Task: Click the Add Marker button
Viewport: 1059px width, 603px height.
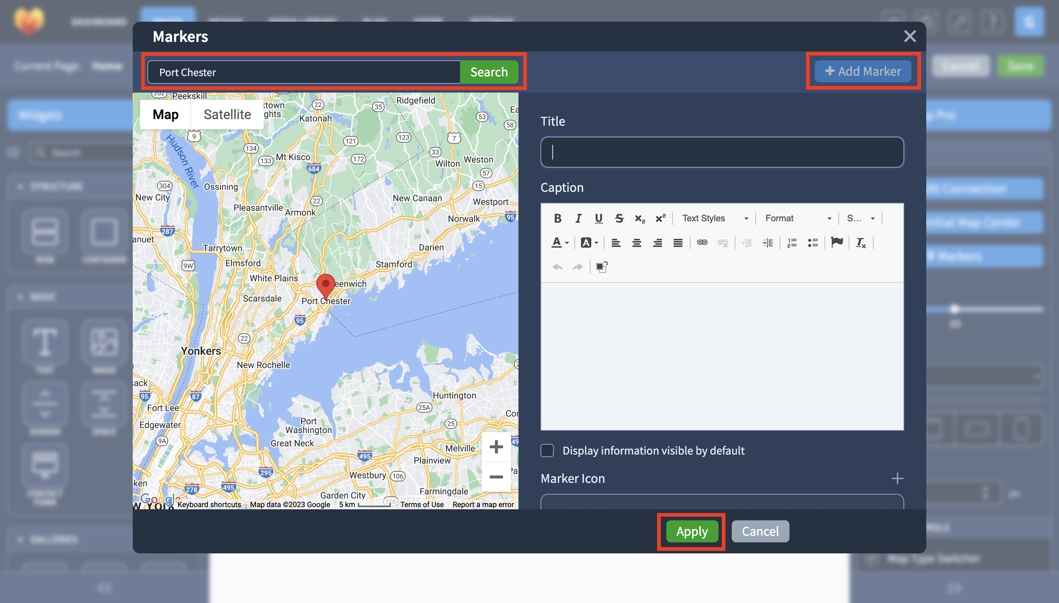Action: pyautogui.click(x=863, y=71)
